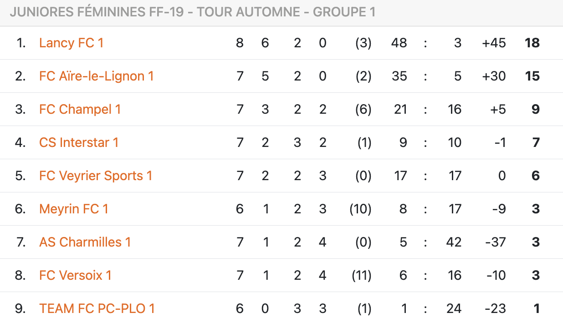This screenshot has height=323, width=563.
Task: Click the 48 goals scored value
Action: coord(399,43)
